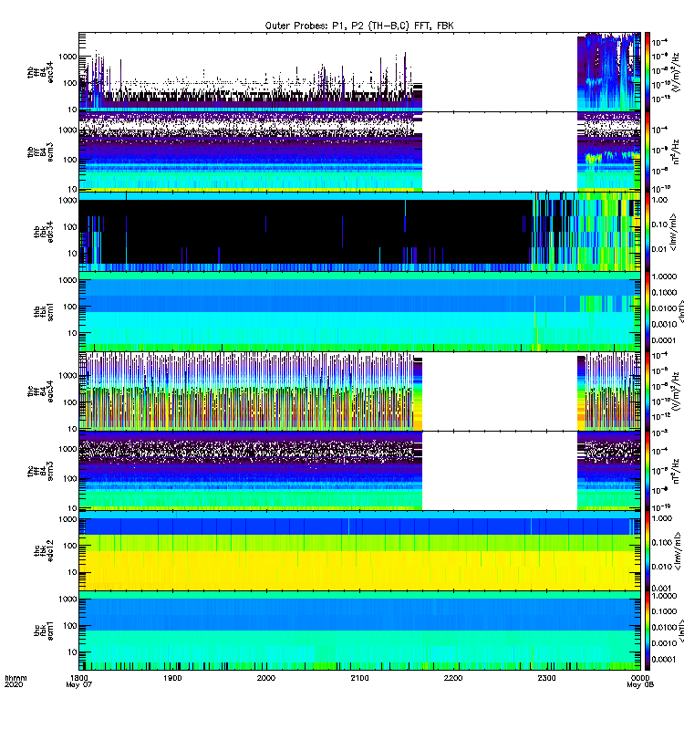Click the 1000 frequency tick of thc edc12 panel

pyautogui.click(x=67, y=519)
